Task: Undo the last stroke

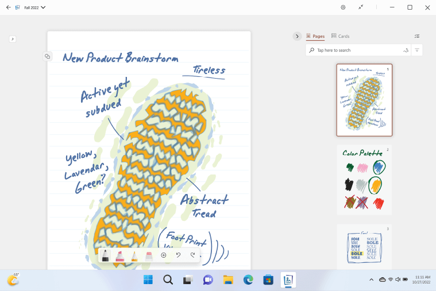Action: coord(178,255)
